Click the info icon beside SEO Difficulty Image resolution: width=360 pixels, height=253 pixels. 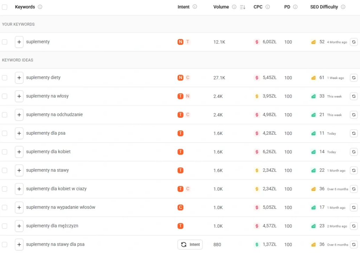[x=343, y=7]
